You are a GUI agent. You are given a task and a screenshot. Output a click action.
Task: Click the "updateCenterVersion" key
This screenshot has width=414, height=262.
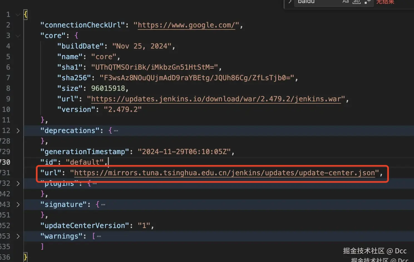pos(85,226)
